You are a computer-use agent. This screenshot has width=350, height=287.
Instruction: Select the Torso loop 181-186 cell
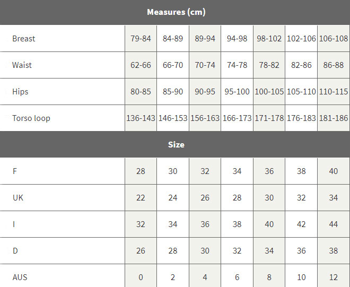coord(334,118)
